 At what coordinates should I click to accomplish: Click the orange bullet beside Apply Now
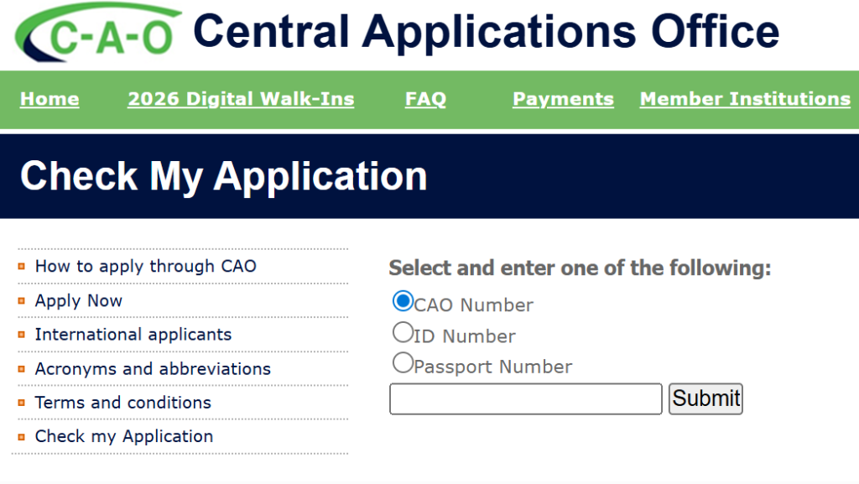(x=21, y=300)
